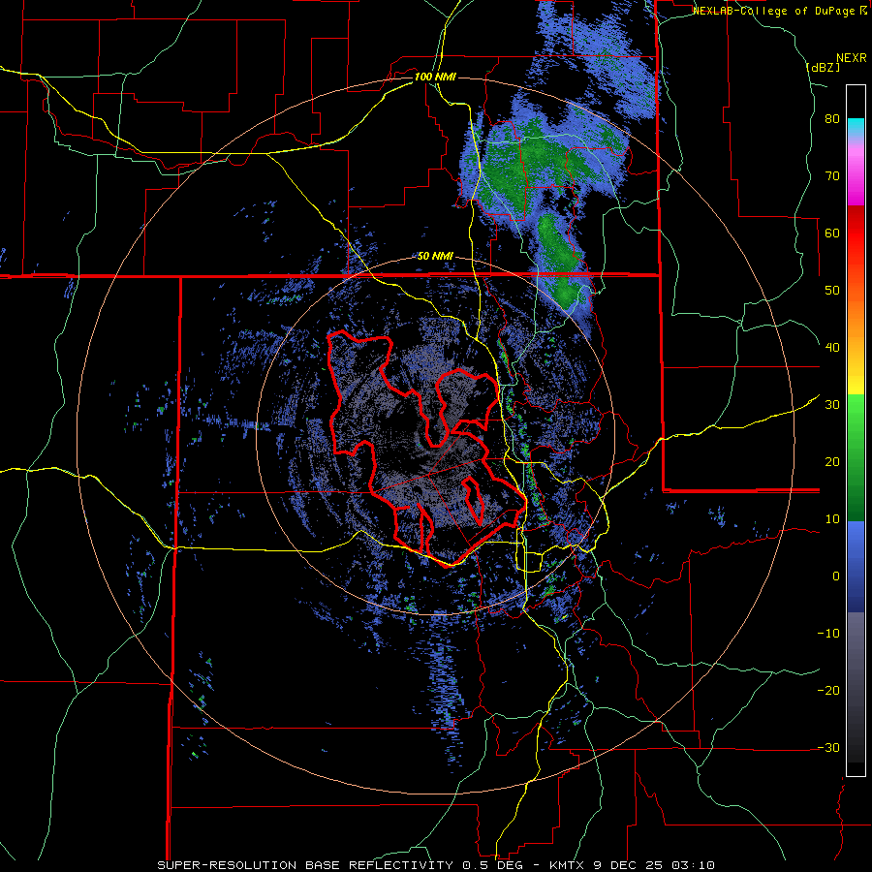
Task: Click the green band of the color bar
Action: tap(856, 457)
